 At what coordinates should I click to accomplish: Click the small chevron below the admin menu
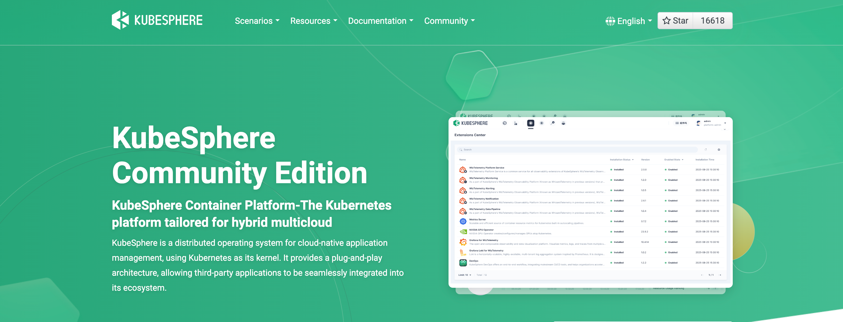pos(724,129)
